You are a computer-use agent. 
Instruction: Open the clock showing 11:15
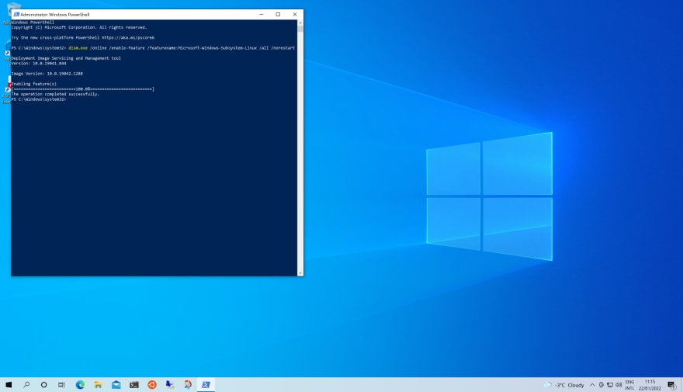pos(650,385)
